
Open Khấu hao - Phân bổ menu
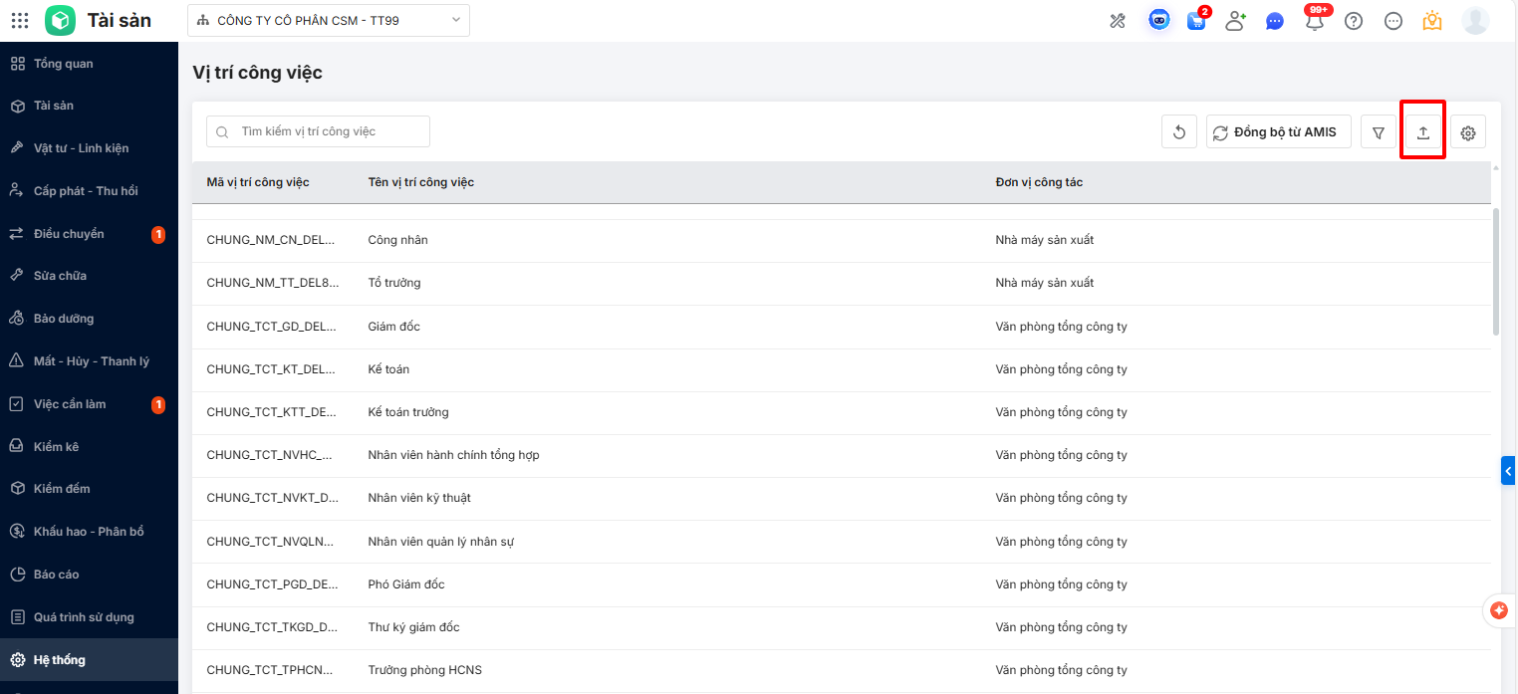coord(88,532)
